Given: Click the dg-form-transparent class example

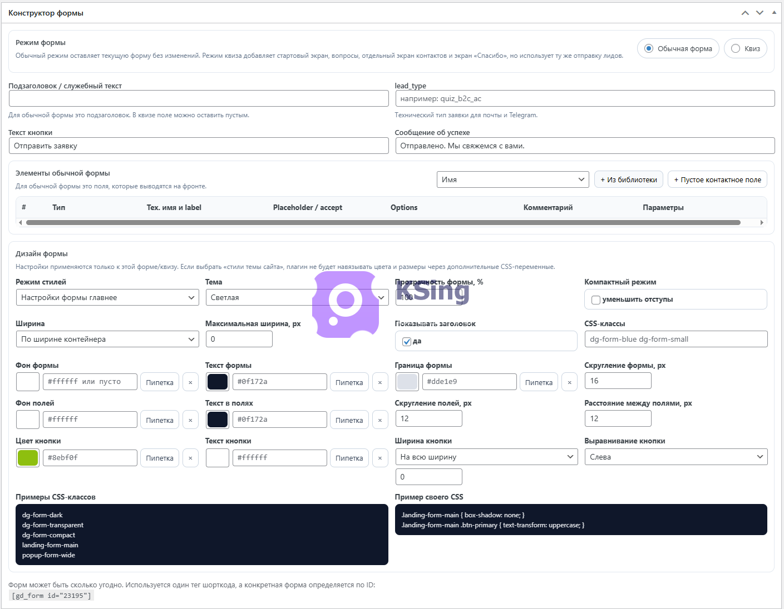Looking at the screenshot, I should pyautogui.click(x=53, y=525).
